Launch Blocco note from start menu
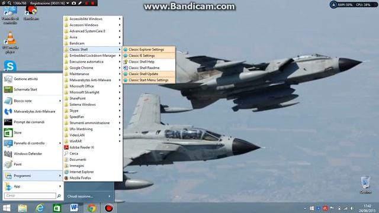Image resolution: width=379 pixels, height=213 pixels. 33,101
